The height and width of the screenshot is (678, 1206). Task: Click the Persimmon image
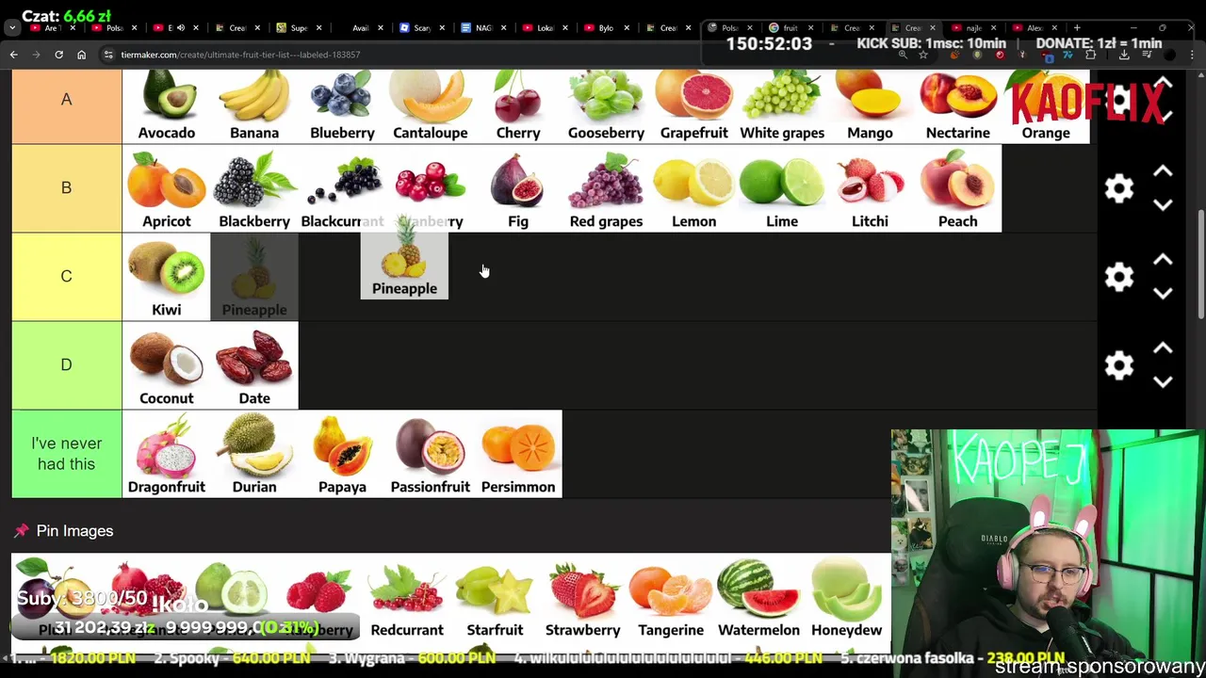518,454
